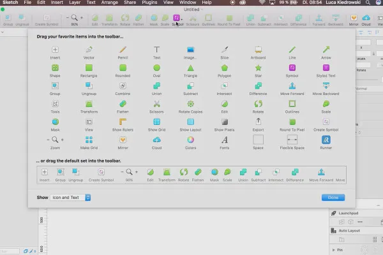
Task: Select the Space item in palette
Action: 258,140
